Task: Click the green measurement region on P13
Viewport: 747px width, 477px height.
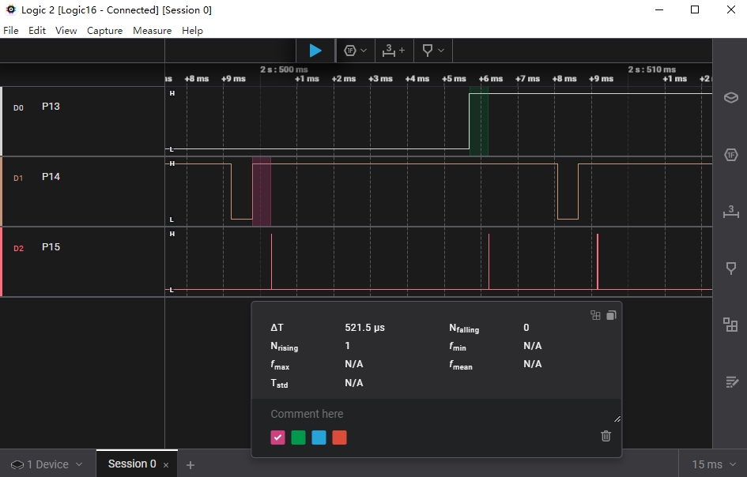Action: point(479,122)
